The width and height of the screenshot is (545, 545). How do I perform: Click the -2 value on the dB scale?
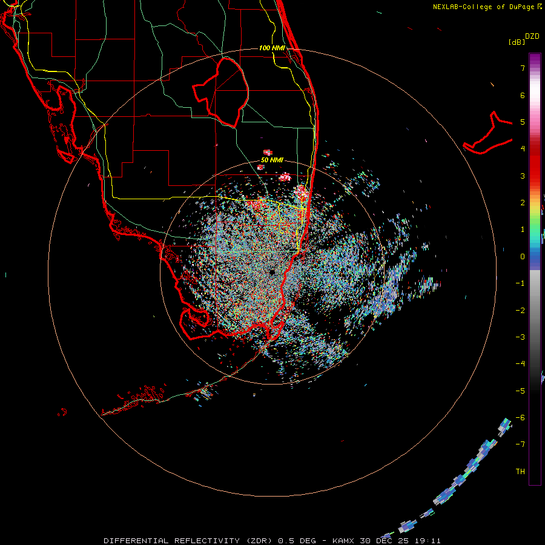[x=520, y=311]
